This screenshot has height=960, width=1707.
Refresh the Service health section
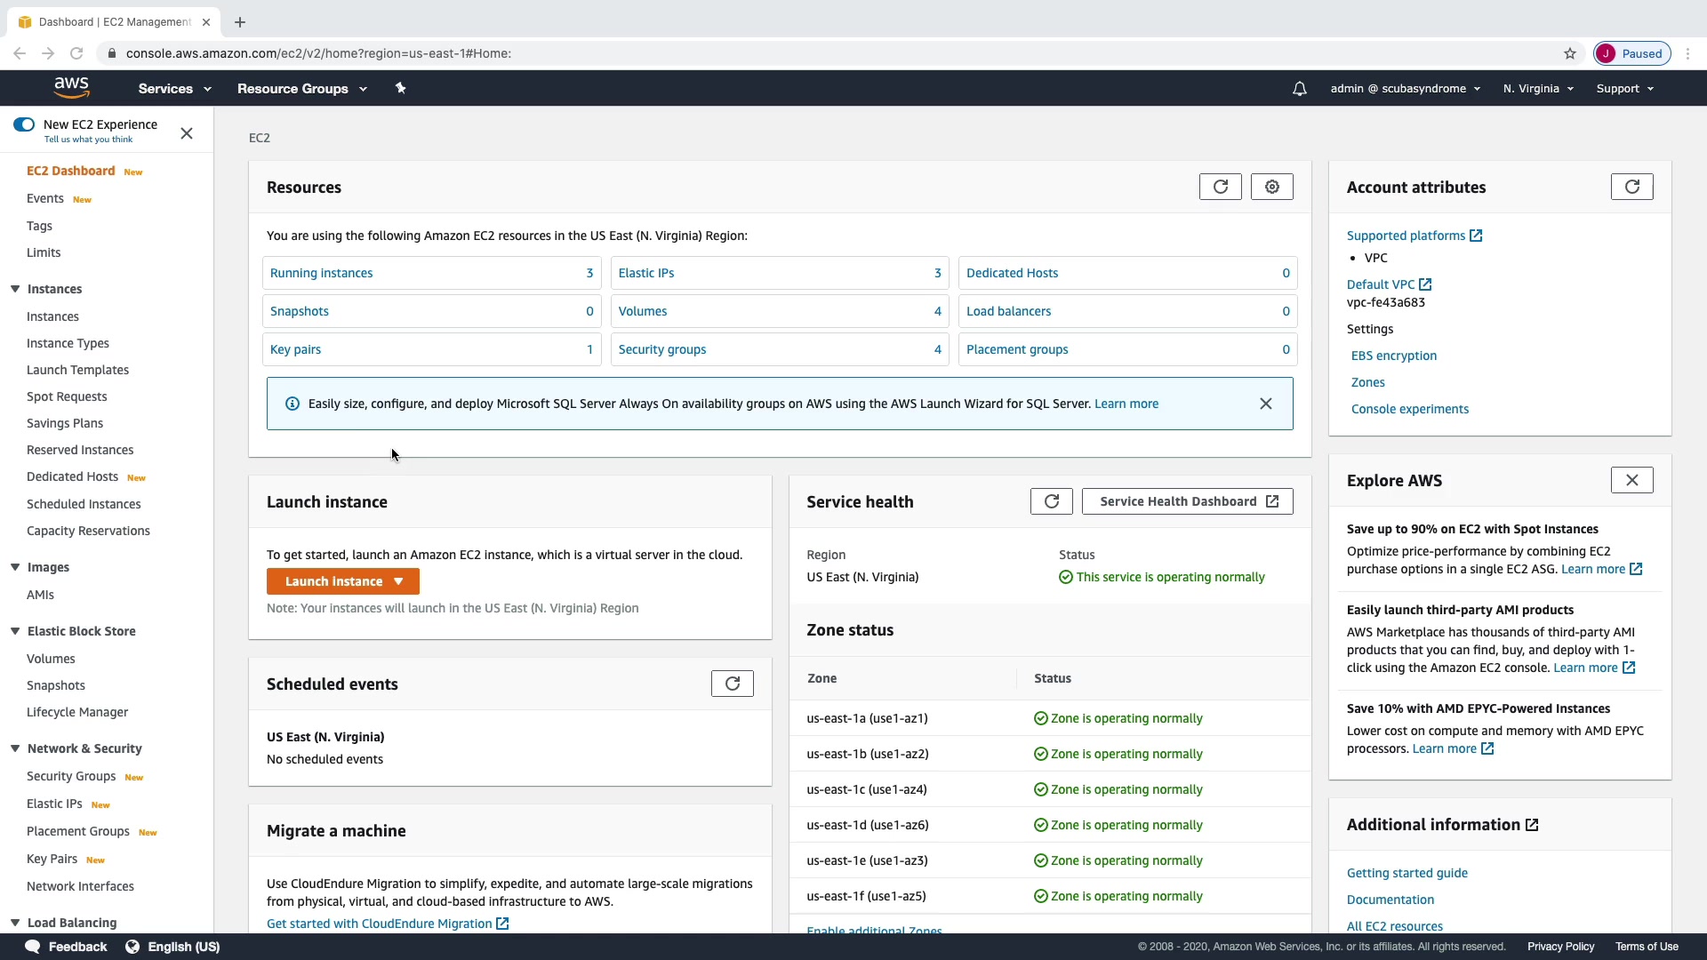(x=1051, y=501)
